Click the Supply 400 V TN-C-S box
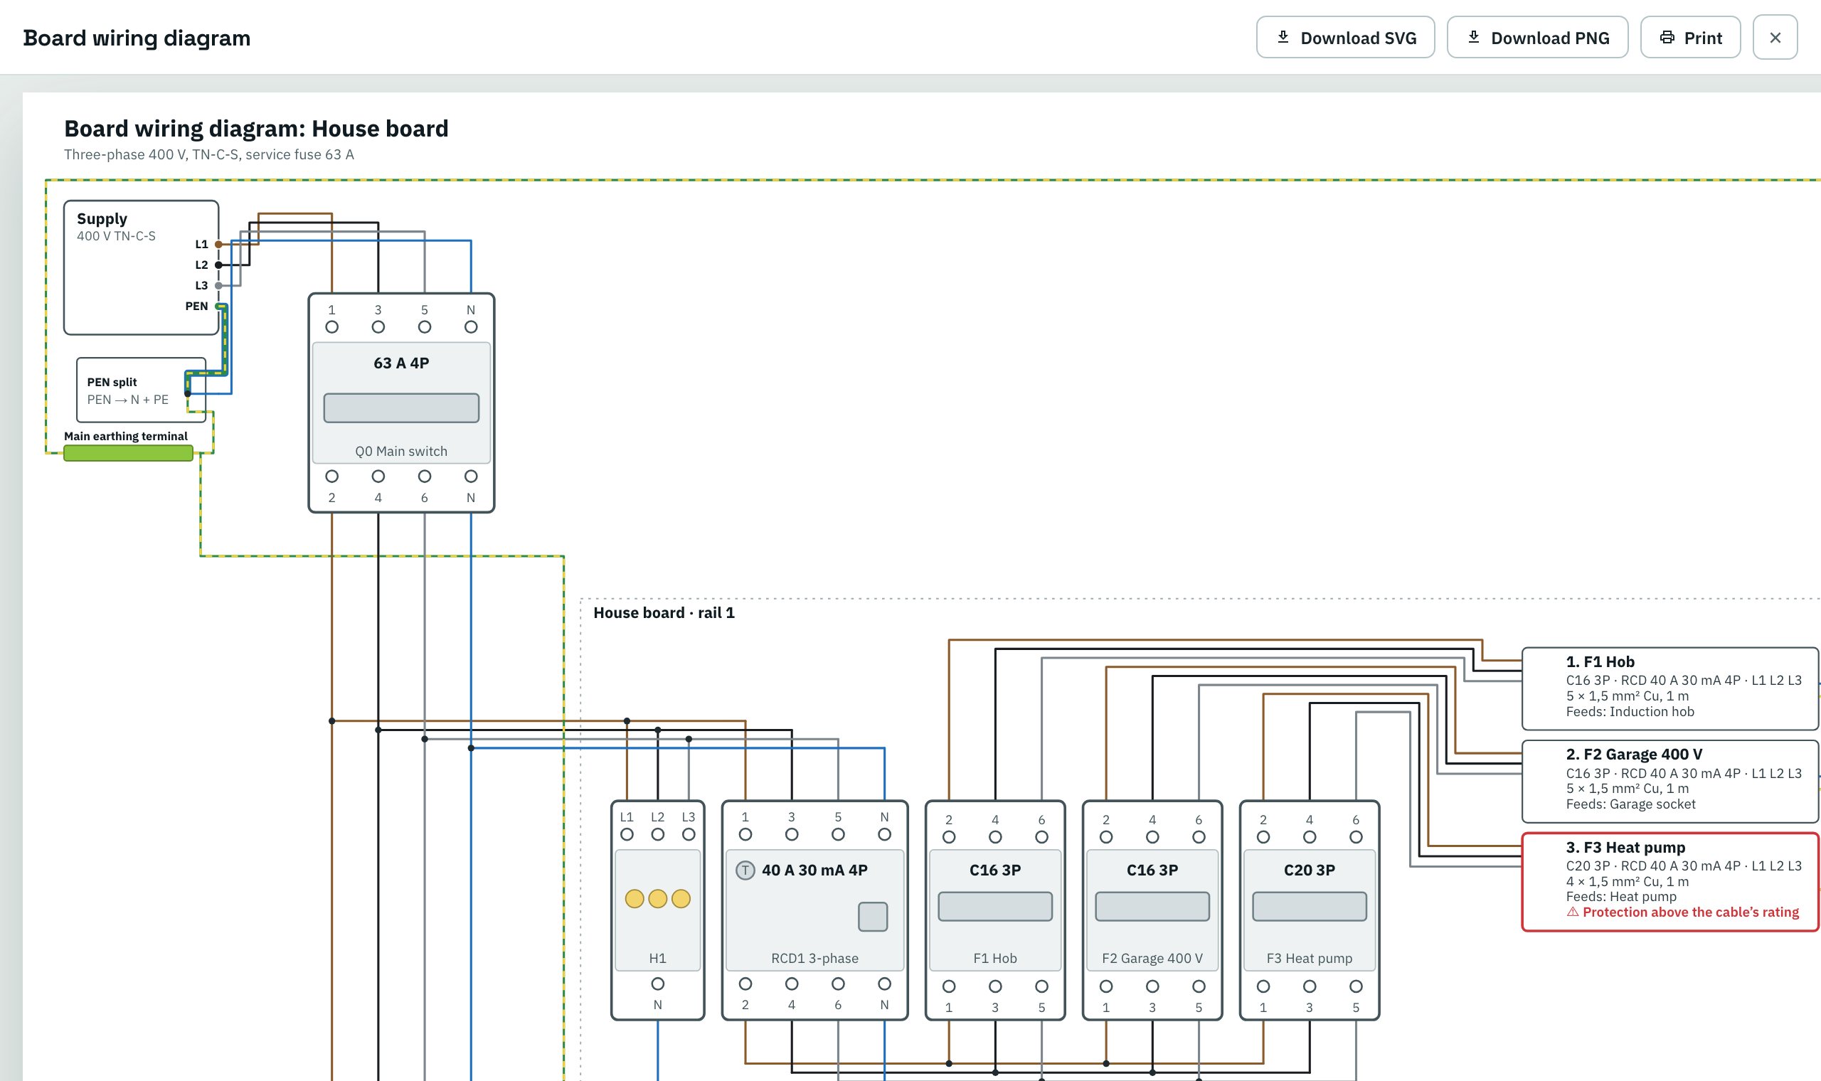Viewport: 1821px width, 1081px height. [142, 267]
